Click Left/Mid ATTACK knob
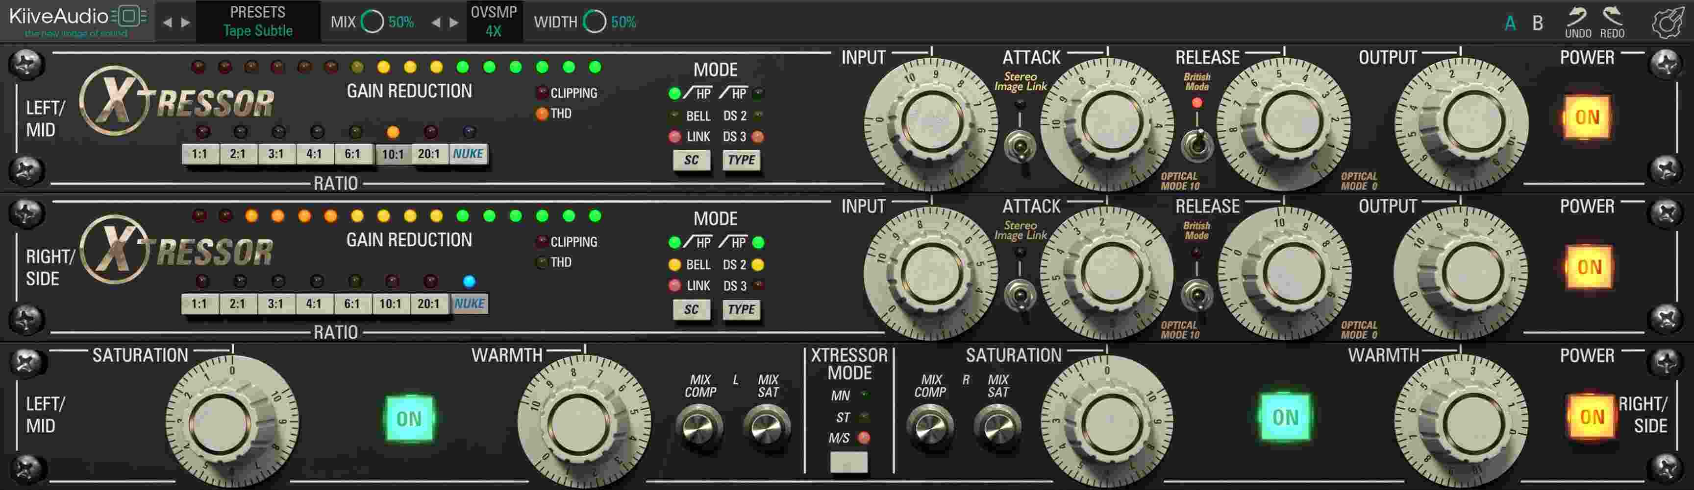Screen dimensions: 1694x490 coord(1107,123)
